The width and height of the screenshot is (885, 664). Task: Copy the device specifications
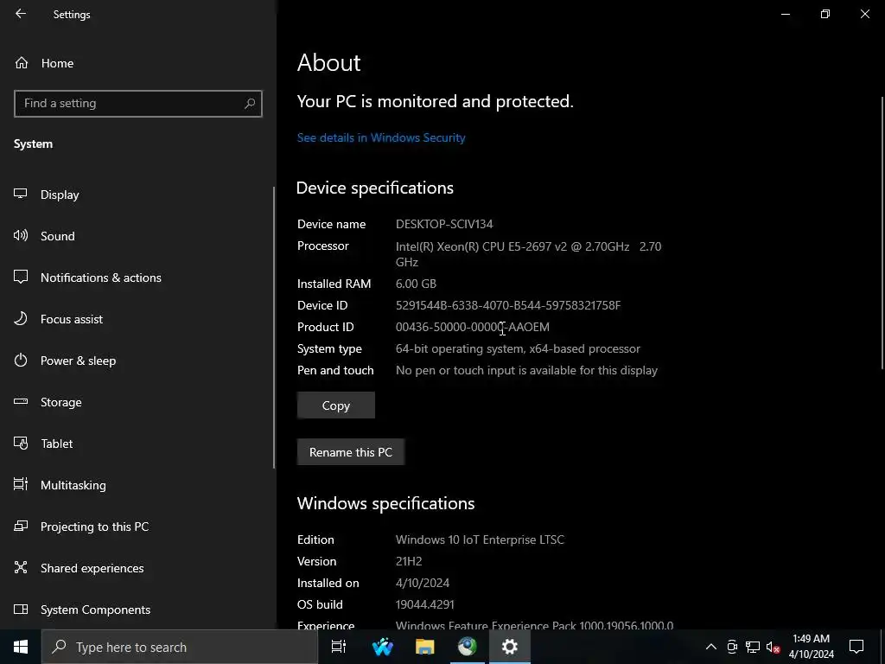pos(336,405)
